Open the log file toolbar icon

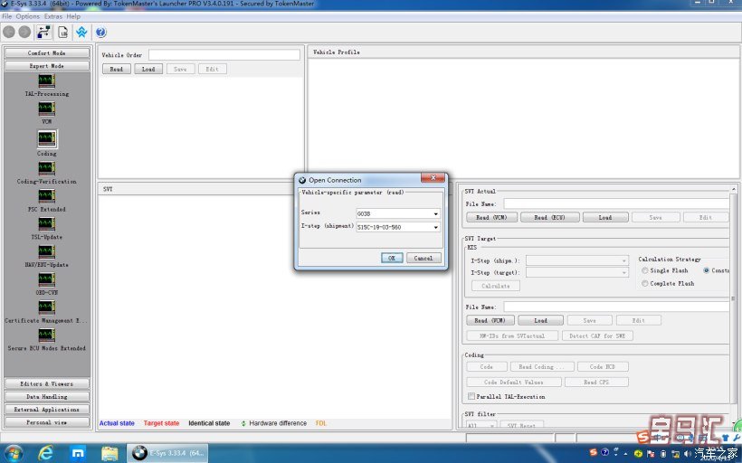click(63, 32)
